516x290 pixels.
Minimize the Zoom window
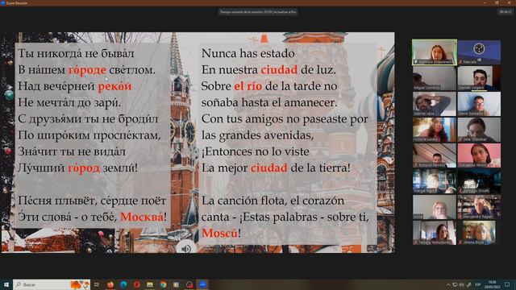485,2
